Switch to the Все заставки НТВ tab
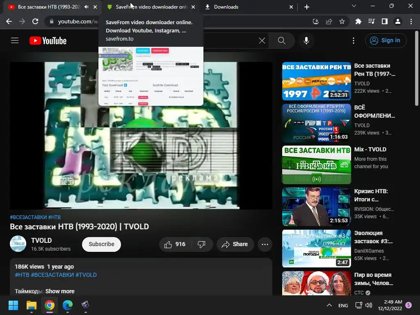This screenshot has height=315, width=420. point(48,7)
